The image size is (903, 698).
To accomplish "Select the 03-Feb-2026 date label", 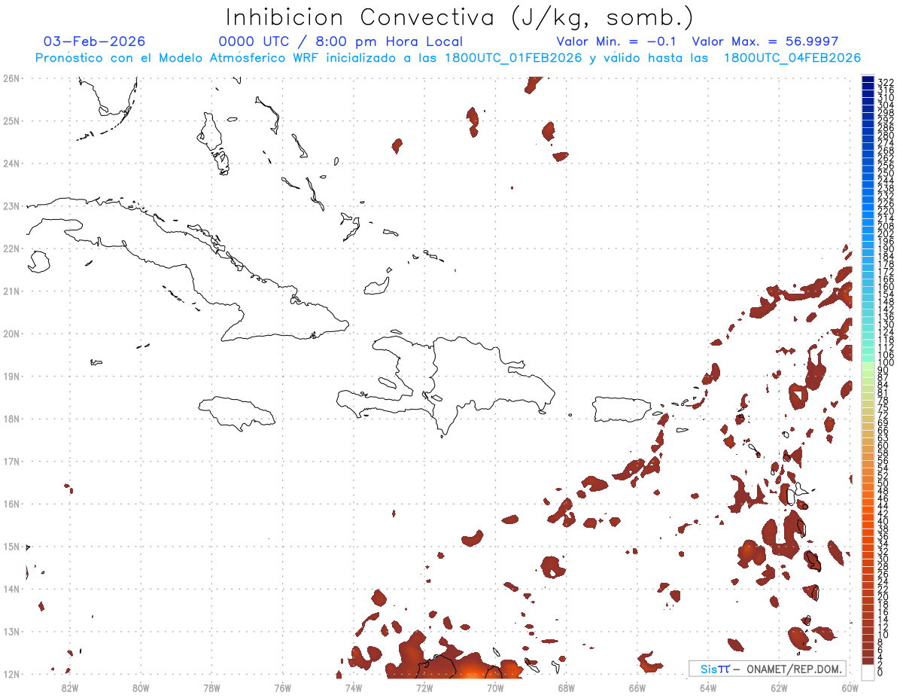I will pos(95,41).
